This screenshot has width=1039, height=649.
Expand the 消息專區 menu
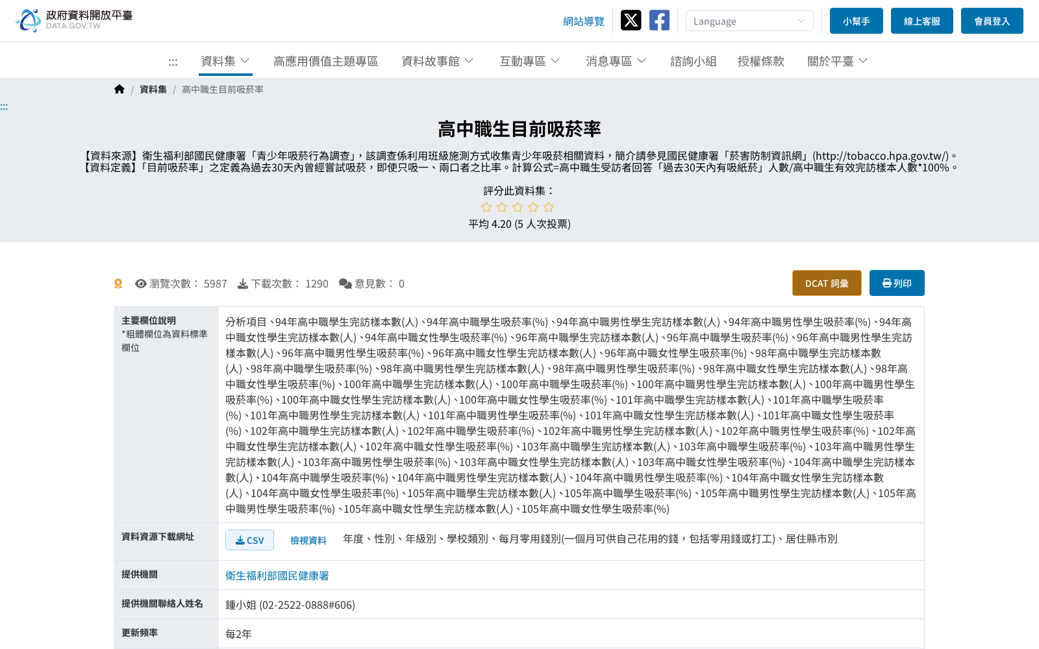point(616,61)
